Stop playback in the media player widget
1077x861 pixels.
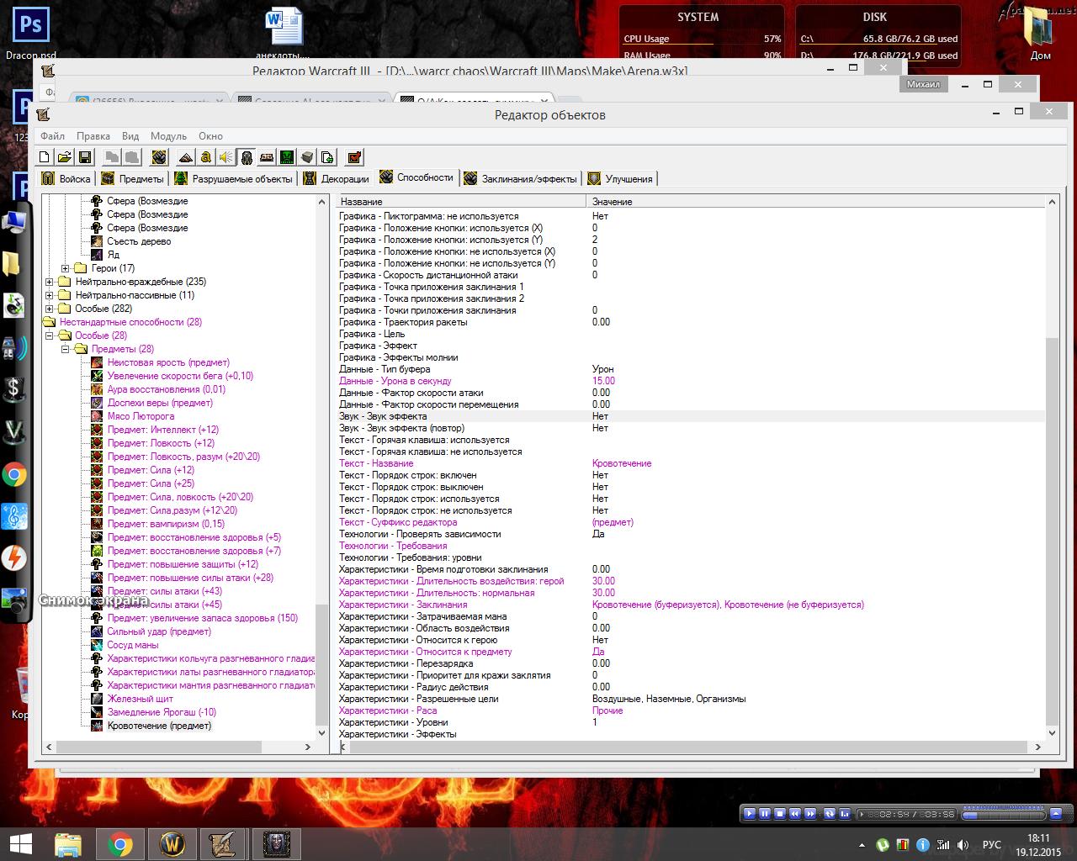(x=780, y=813)
